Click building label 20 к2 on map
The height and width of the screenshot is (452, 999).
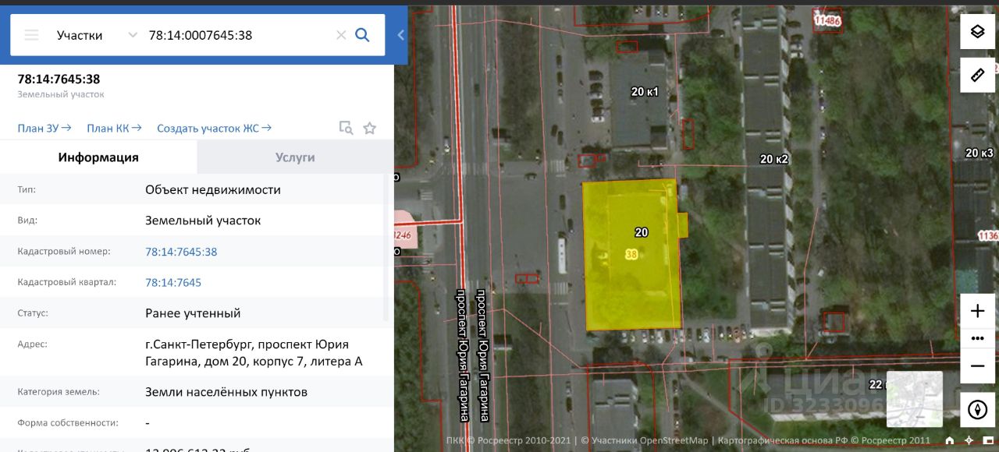click(774, 159)
